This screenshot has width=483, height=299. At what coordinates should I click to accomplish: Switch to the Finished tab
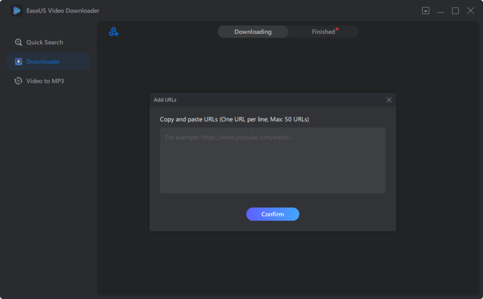[323, 32]
